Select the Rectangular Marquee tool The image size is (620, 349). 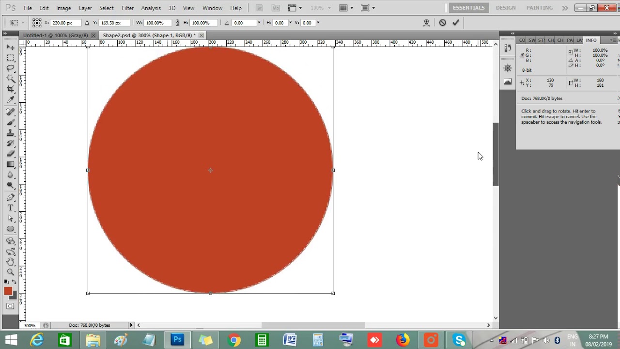[x=10, y=58]
